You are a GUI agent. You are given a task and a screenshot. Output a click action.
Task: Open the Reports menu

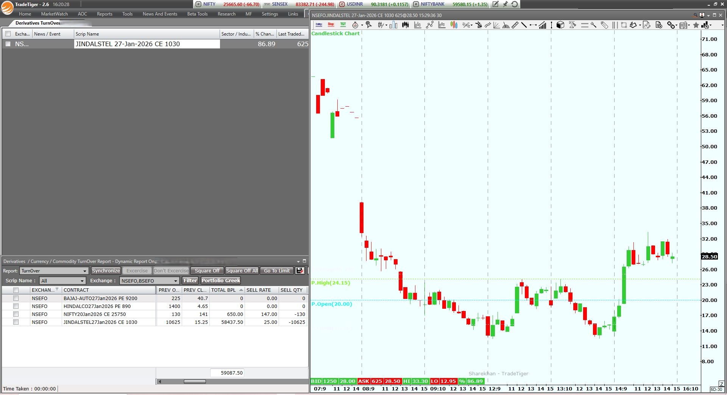[105, 14]
